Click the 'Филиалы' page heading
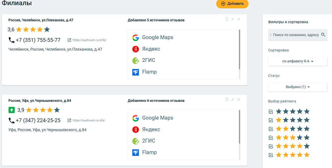This screenshot has width=332, height=168. (x=17, y=3)
